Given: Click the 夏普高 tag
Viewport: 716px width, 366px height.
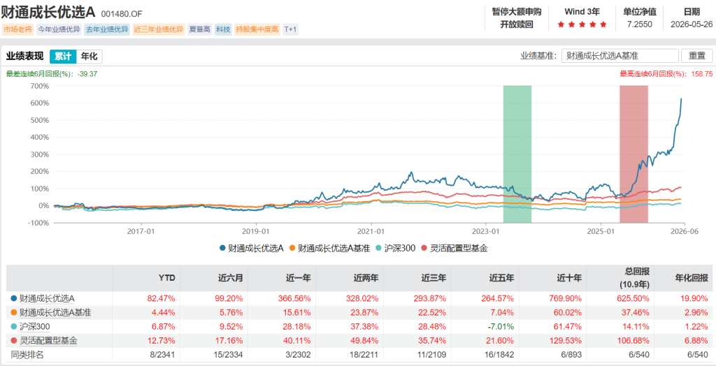Looking at the screenshot, I should pos(200,29).
